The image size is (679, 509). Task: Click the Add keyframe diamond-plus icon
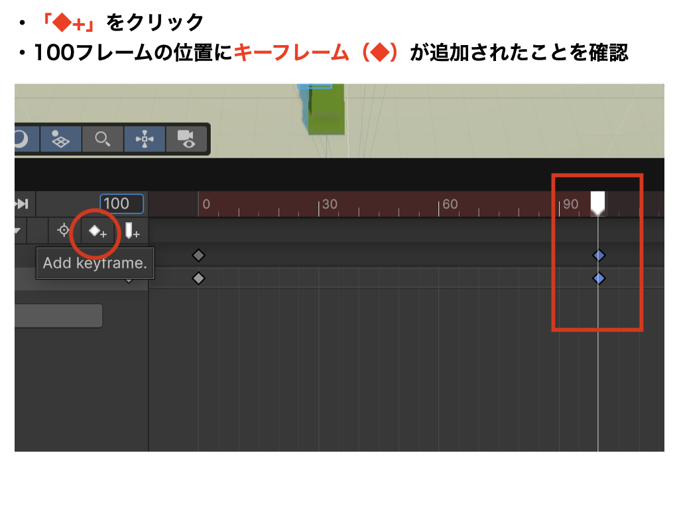(x=97, y=231)
